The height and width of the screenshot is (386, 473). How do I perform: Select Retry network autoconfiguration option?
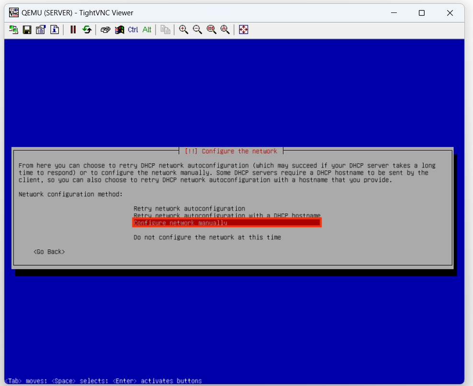click(x=189, y=209)
